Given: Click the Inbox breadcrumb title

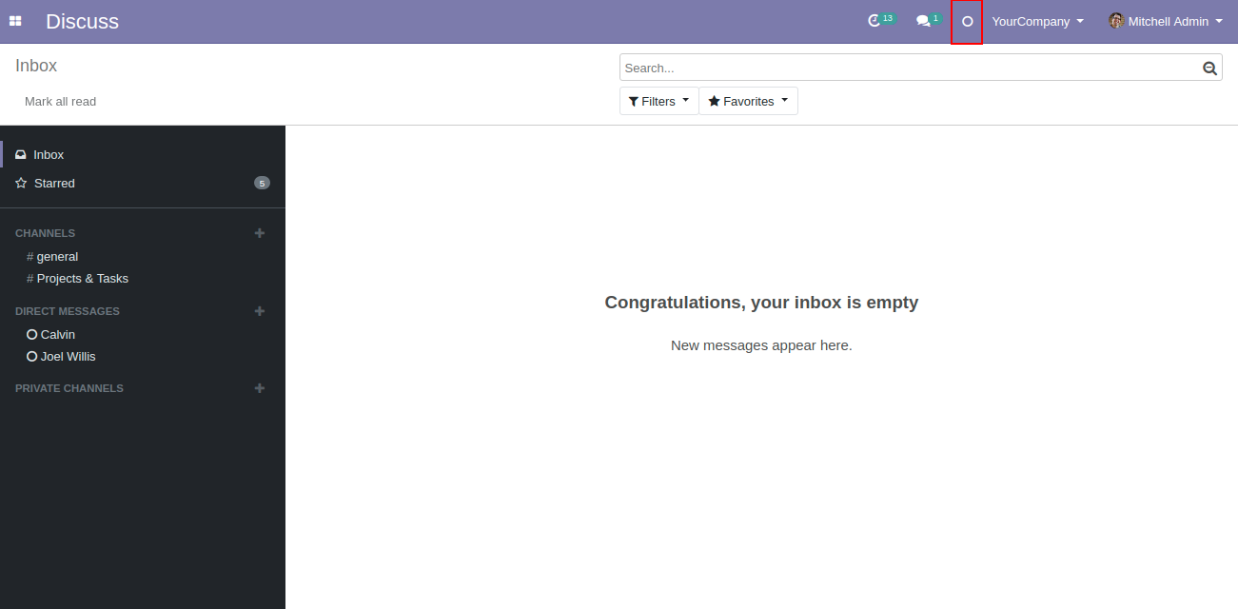Looking at the screenshot, I should pyautogui.click(x=36, y=66).
